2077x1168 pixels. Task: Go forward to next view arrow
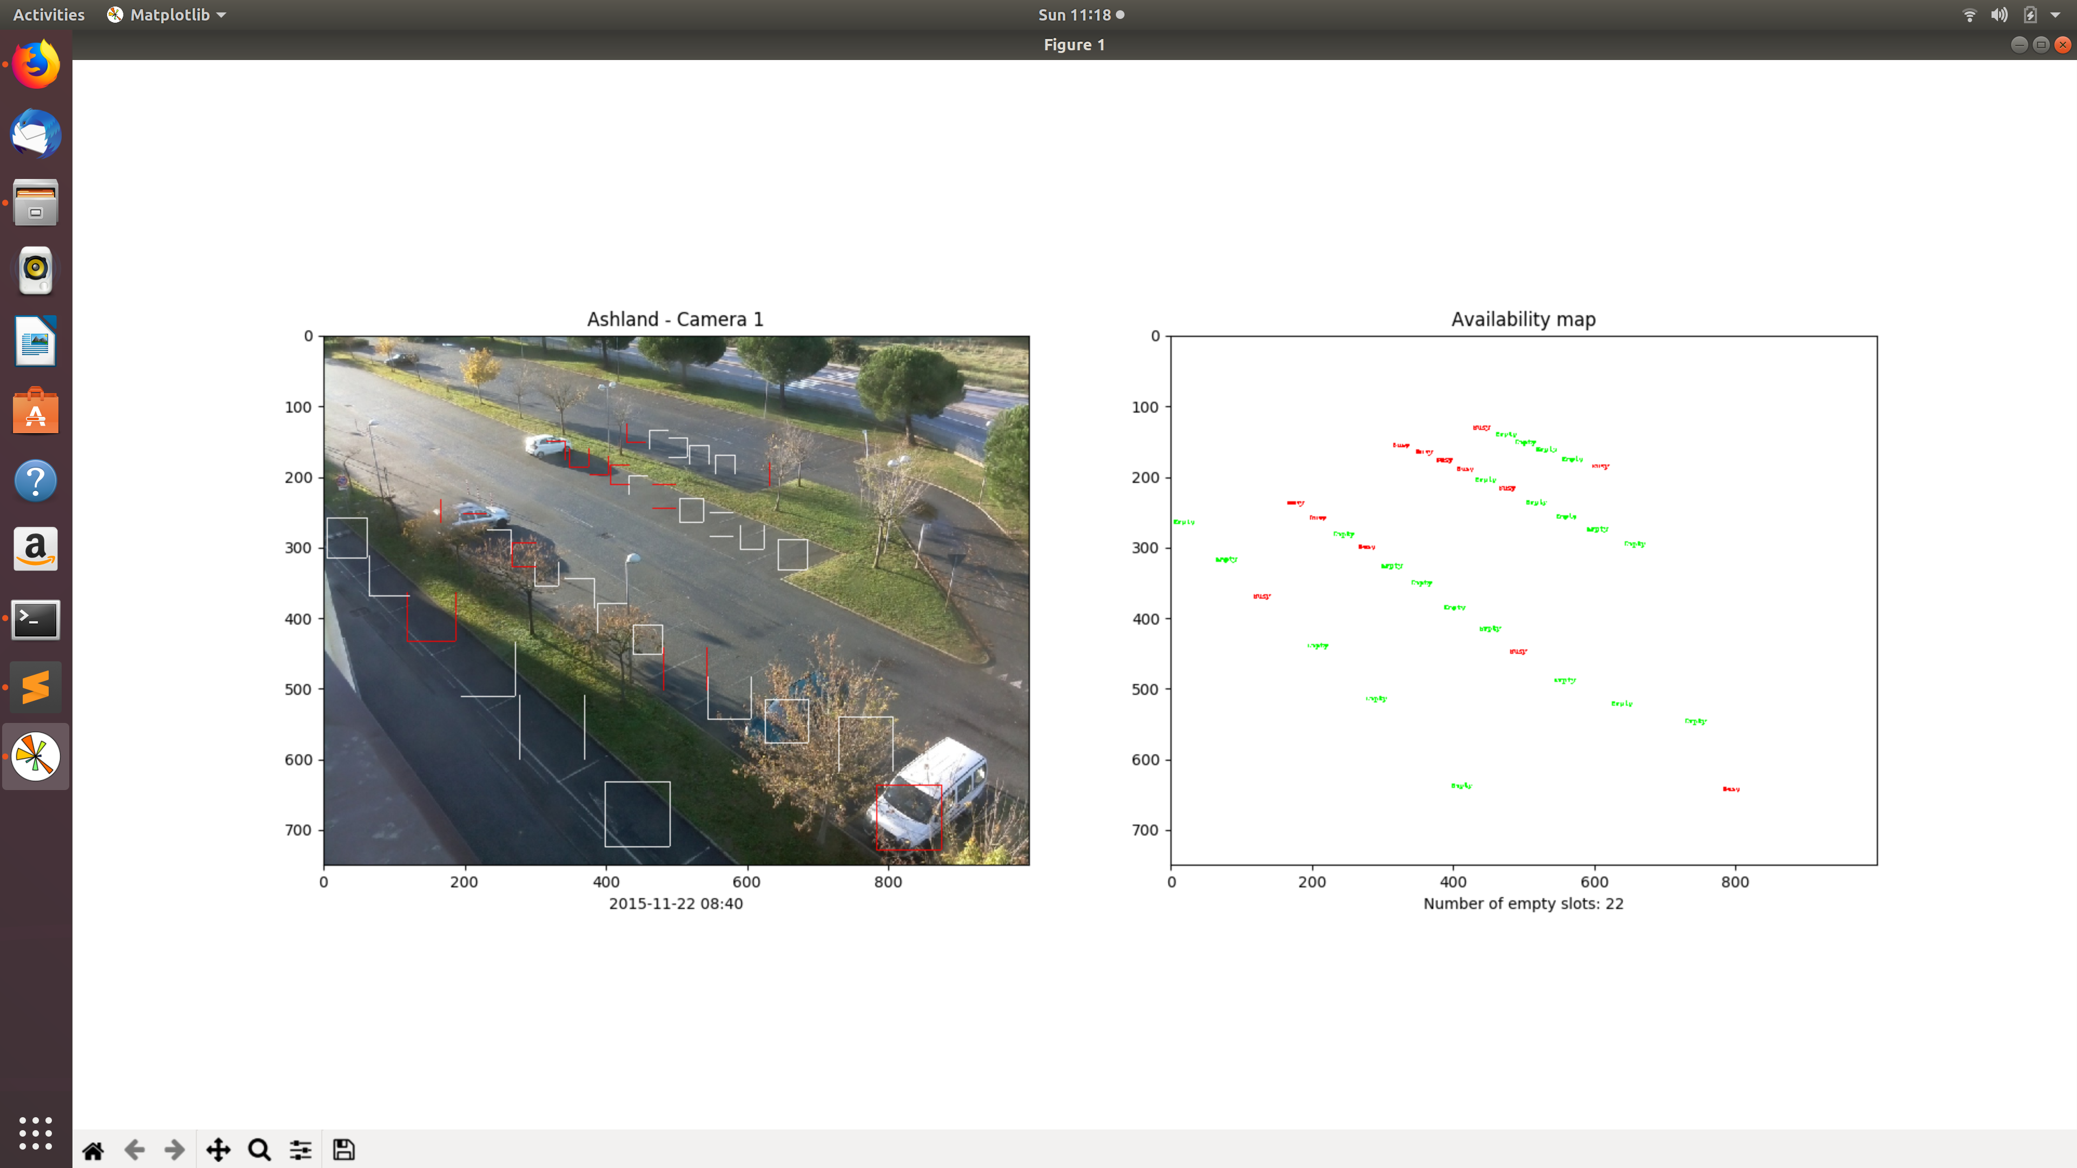174,1150
